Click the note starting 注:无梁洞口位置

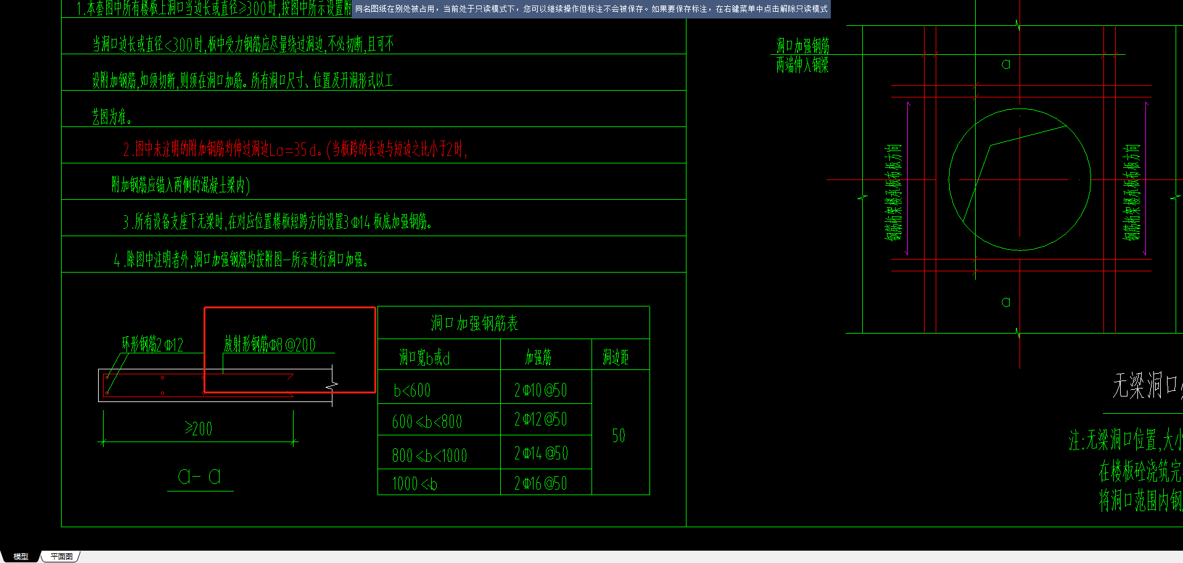1126,440
